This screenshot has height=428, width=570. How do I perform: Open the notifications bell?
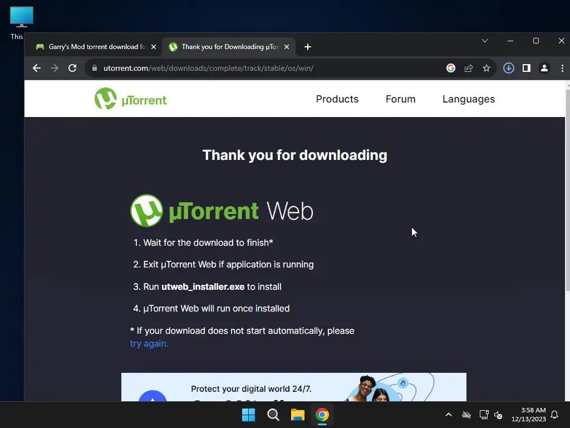(x=554, y=415)
